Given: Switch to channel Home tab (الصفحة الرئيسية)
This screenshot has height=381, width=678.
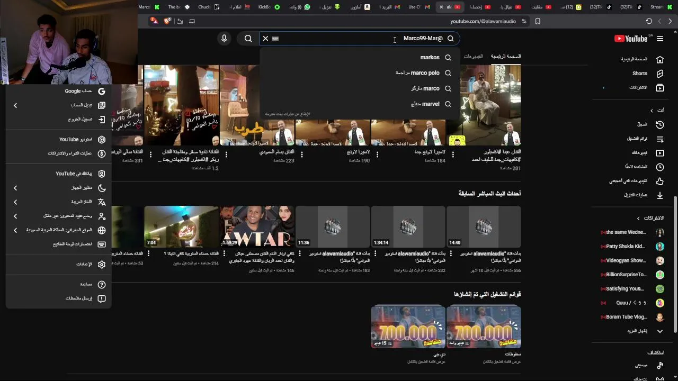Looking at the screenshot, I should tap(505, 56).
